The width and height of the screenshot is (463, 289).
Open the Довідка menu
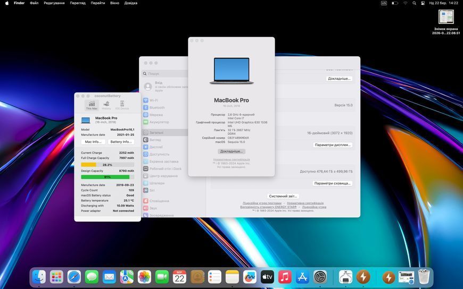point(131,3)
